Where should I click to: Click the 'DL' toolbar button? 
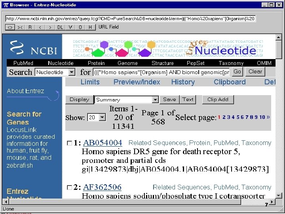point(60,27)
